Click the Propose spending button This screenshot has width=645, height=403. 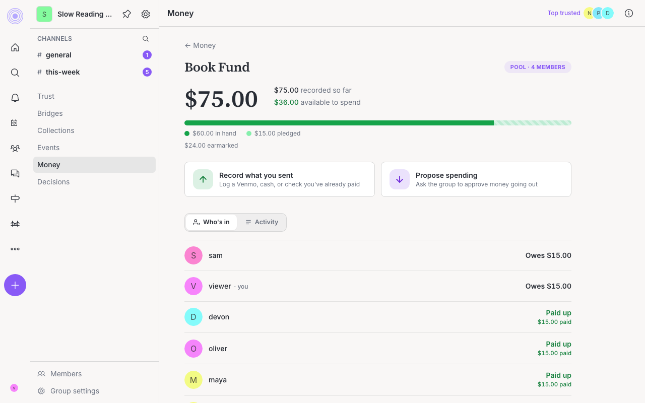point(476,179)
